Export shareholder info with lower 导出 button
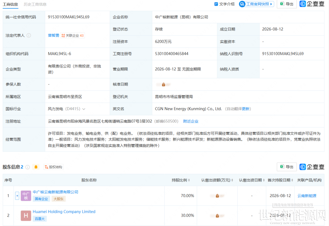 pyautogui.click(x=287, y=167)
